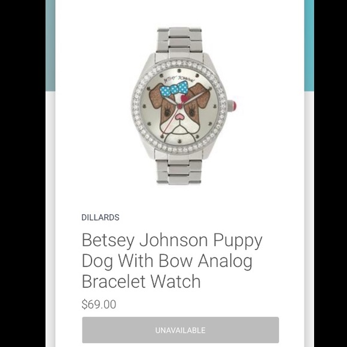Click the $69.00 price text

click(x=99, y=305)
